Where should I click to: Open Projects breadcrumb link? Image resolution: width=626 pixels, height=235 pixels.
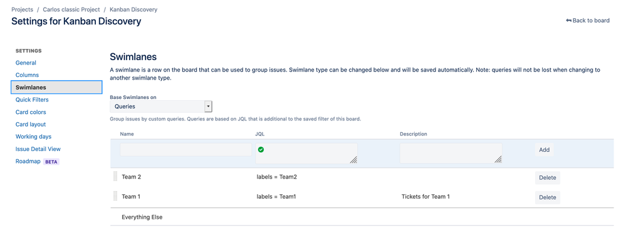click(23, 9)
